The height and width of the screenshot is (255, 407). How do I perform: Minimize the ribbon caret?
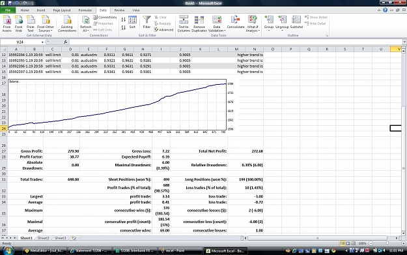point(379,10)
